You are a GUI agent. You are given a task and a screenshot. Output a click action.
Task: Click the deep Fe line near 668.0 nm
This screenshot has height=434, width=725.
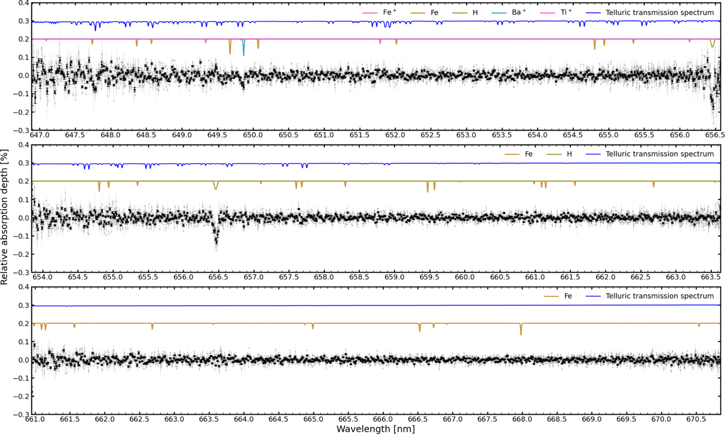(521, 329)
